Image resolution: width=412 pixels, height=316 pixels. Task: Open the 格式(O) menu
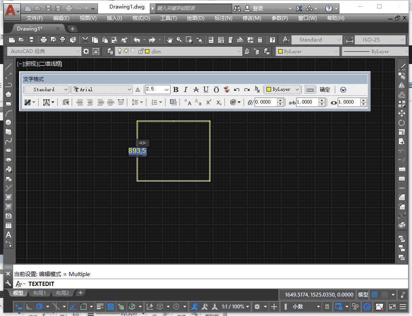pyautogui.click(x=141, y=18)
